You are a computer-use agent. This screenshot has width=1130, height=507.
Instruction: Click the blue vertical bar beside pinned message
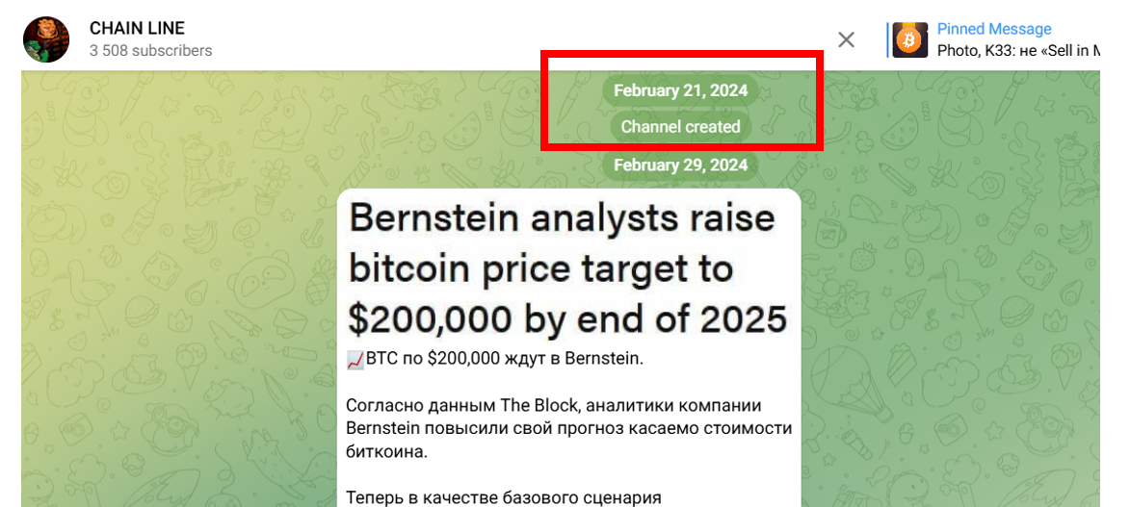[x=888, y=39]
